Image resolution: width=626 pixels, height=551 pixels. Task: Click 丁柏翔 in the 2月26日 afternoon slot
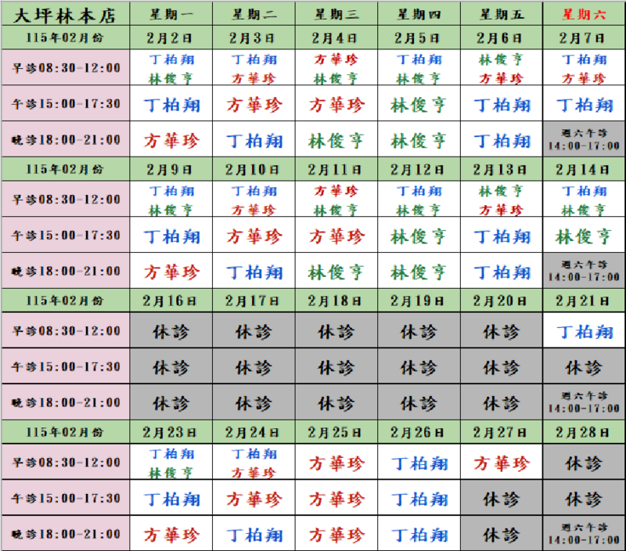coord(419,499)
